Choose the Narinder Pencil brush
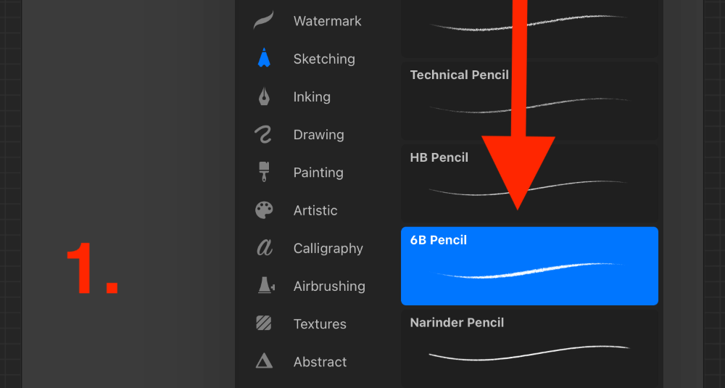This screenshot has height=388, width=725. click(x=529, y=349)
